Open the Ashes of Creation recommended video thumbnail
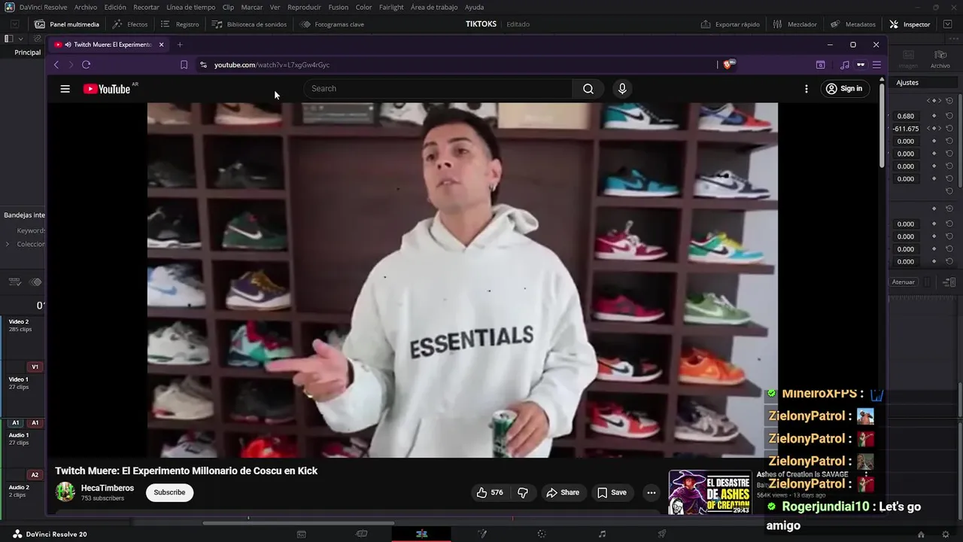The image size is (963, 542). click(x=710, y=492)
